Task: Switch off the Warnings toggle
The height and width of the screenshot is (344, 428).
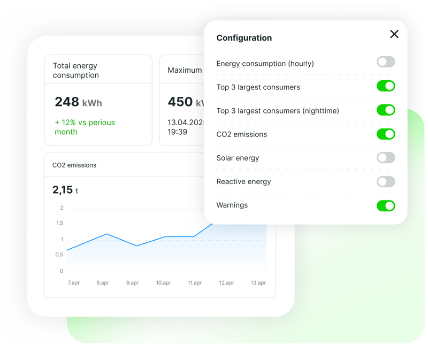Action: coord(386,205)
